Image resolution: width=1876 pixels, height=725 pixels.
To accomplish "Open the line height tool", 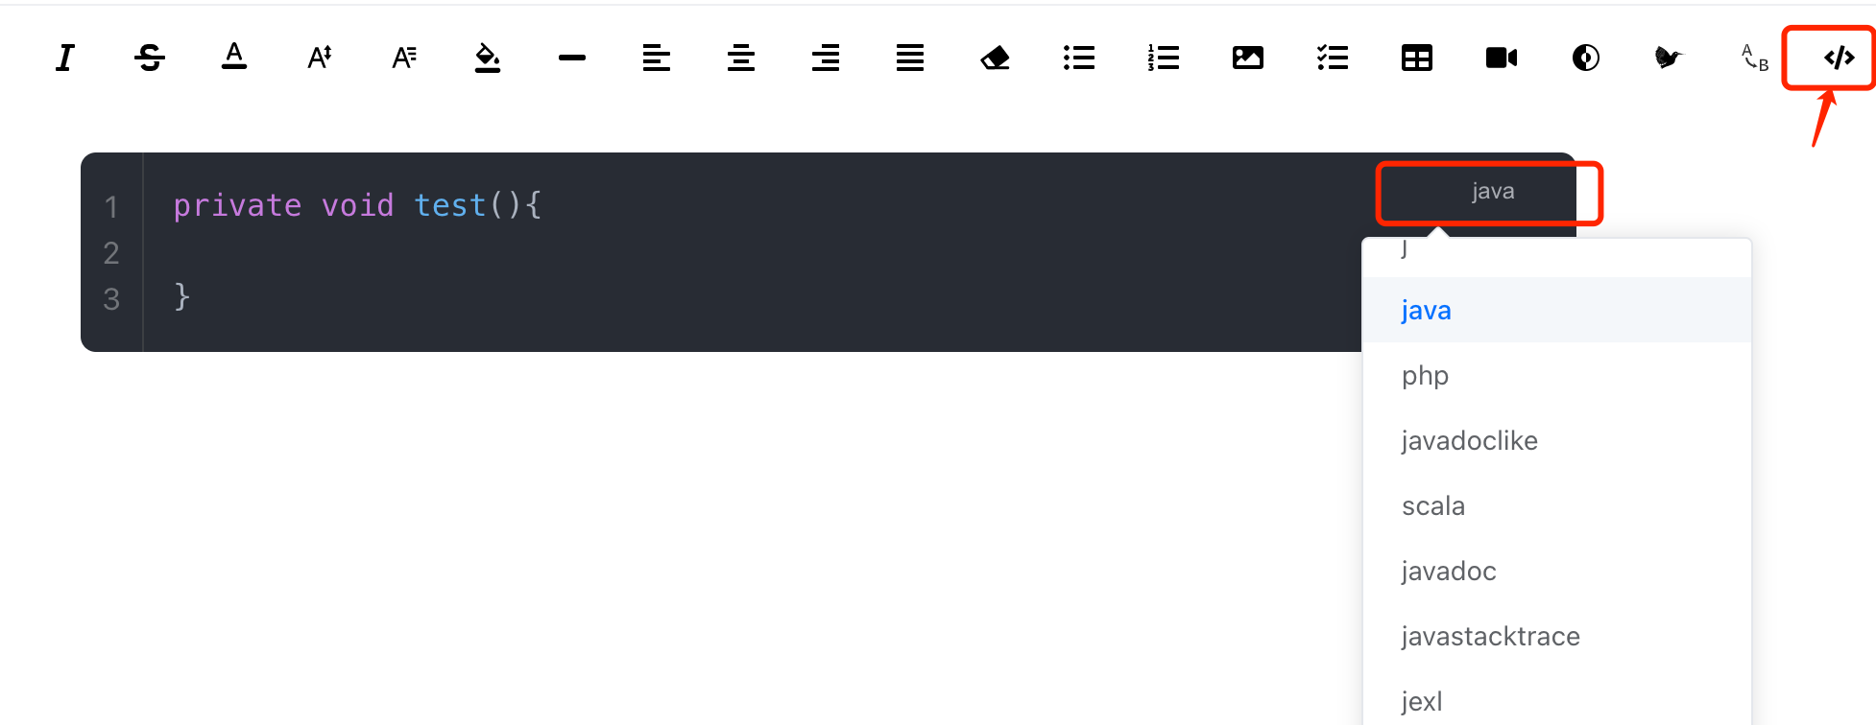I will pyautogui.click(x=404, y=58).
